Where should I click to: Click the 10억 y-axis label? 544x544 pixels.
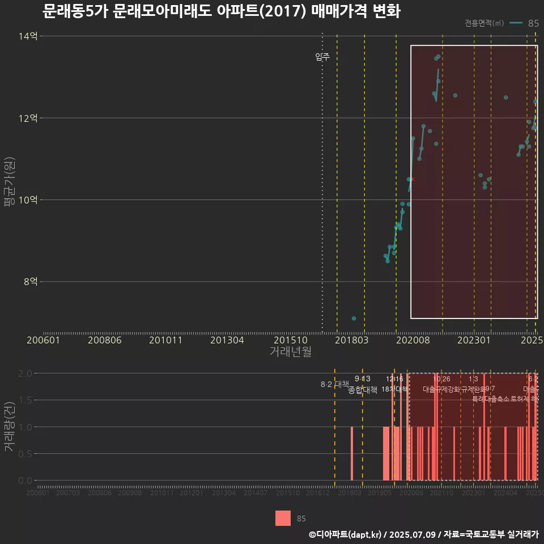coord(28,200)
